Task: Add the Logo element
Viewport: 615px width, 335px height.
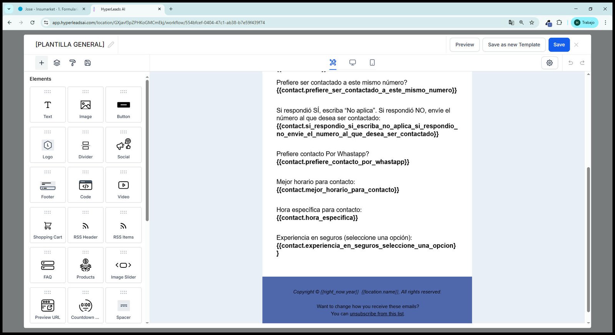Action: [48, 145]
